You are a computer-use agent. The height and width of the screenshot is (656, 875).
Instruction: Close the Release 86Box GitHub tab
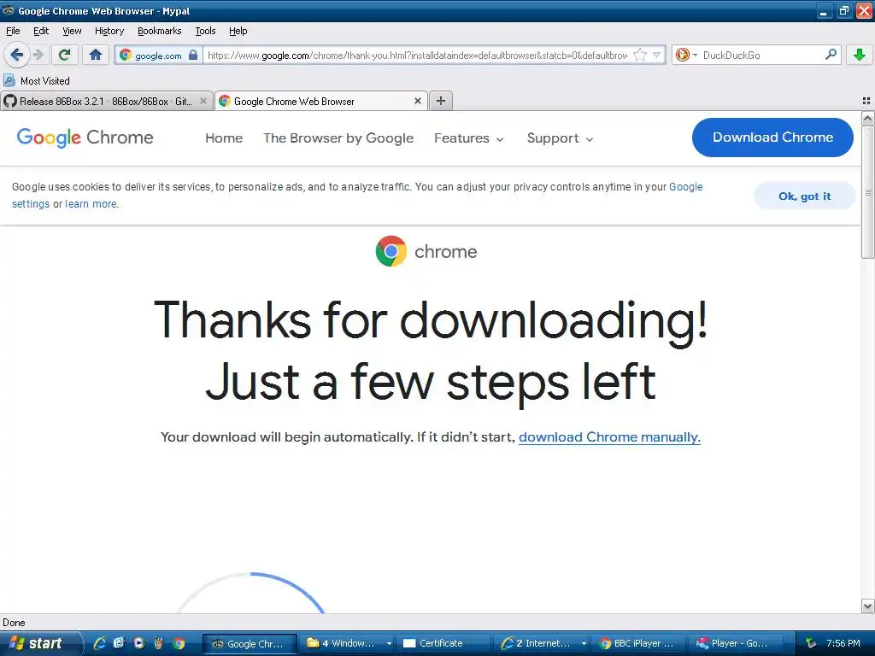point(203,101)
